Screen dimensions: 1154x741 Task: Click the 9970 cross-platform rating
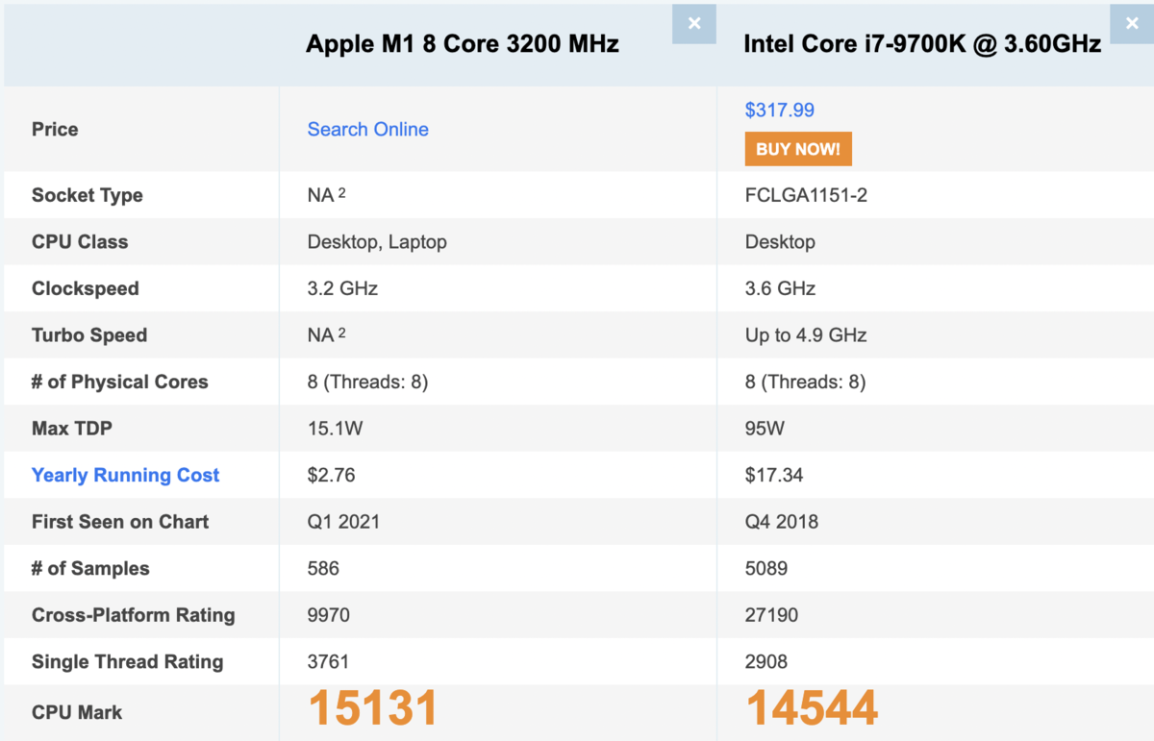tap(329, 615)
